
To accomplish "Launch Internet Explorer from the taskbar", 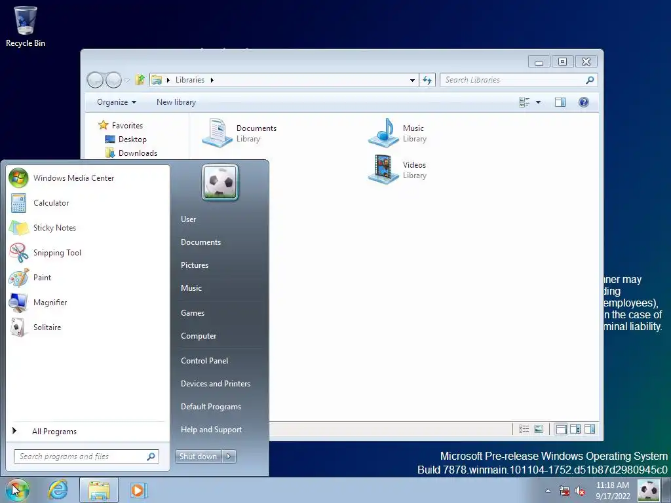I will pos(58,490).
